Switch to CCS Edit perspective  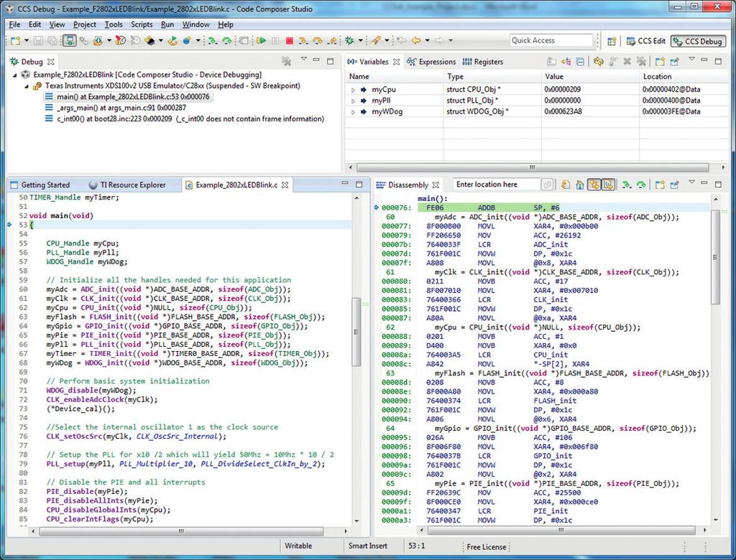point(646,41)
